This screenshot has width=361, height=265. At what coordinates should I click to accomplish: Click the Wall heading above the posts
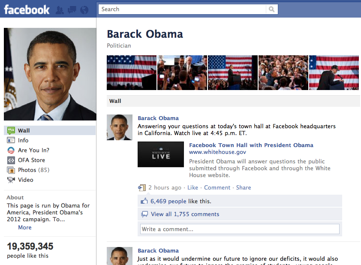(x=115, y=101)
